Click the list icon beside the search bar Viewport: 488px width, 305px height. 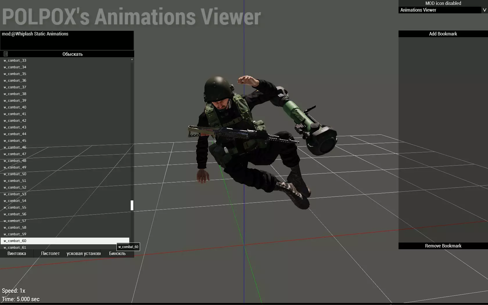pyautogui.click(x=6, y=54)
